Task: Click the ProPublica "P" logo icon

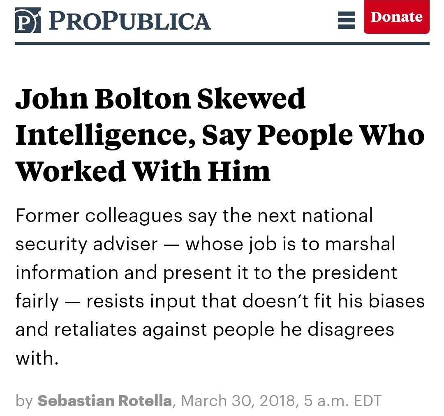Action: (28, 20)
